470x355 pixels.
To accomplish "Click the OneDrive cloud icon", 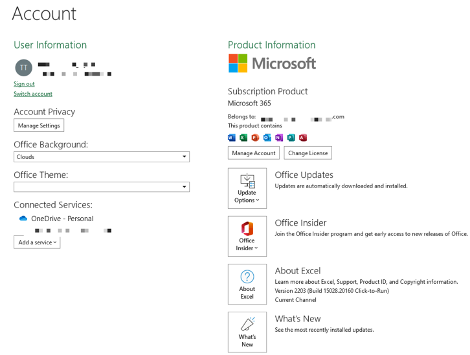I will click(23, 219).
